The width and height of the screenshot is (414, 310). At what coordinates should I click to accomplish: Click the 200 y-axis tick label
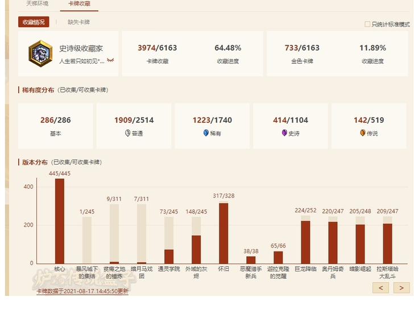tap(28, 225)
